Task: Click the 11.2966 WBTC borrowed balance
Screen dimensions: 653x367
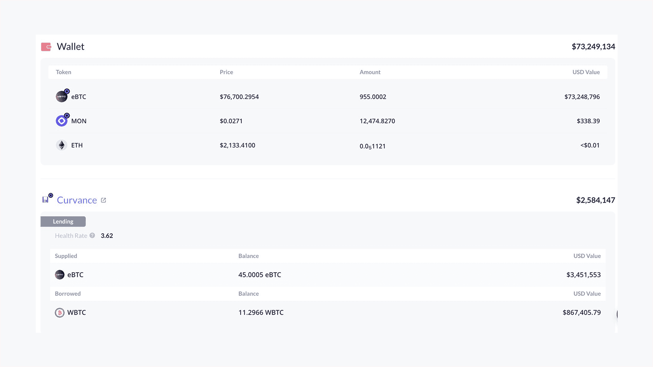Action: tap(261, 313)
